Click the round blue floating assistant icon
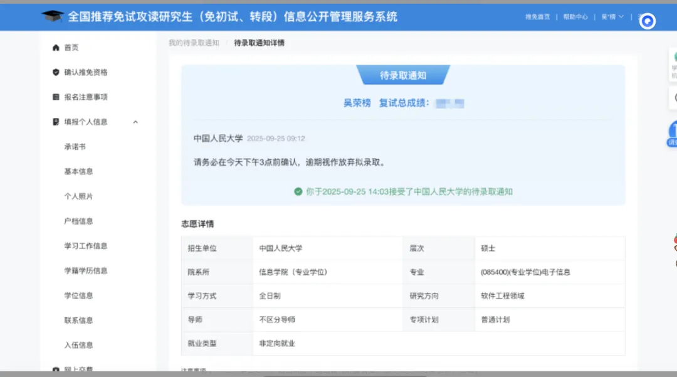This screenshot has width=677, height=377. pos(647,21)
